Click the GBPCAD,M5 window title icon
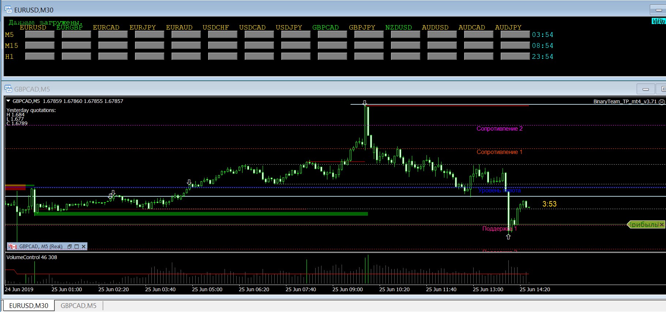The width and height of the screenshot is (666, 312). point(8,89)
